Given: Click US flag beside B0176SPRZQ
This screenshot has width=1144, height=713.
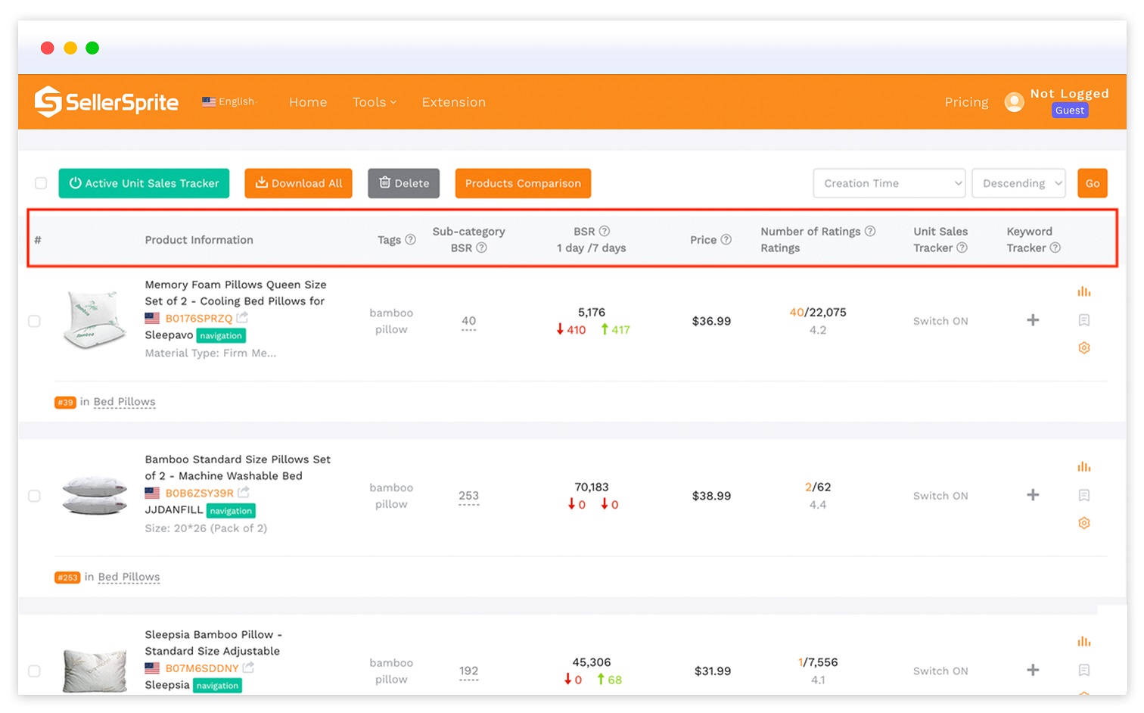Looking at the screenshot, I should [x=152, y=318].
